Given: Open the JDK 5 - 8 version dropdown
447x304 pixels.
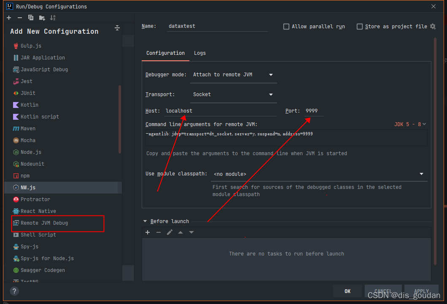Looking at the screenshot, I should pyautogui.click(x=410, y=124).
